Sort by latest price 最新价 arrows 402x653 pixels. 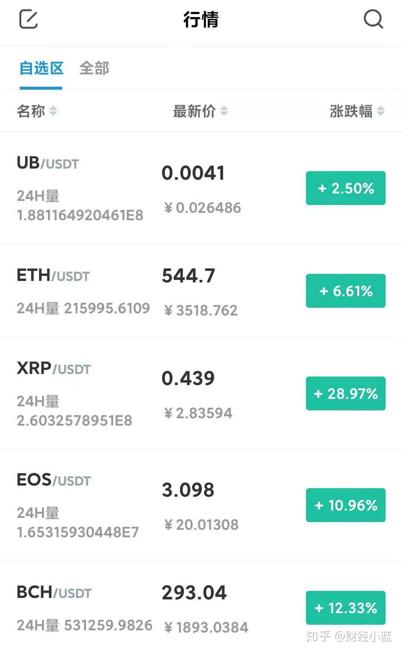(x=224, y=111)
